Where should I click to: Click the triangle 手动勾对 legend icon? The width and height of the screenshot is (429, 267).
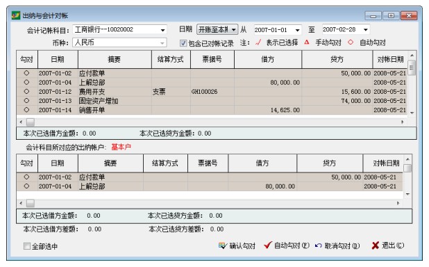[307, 42]
